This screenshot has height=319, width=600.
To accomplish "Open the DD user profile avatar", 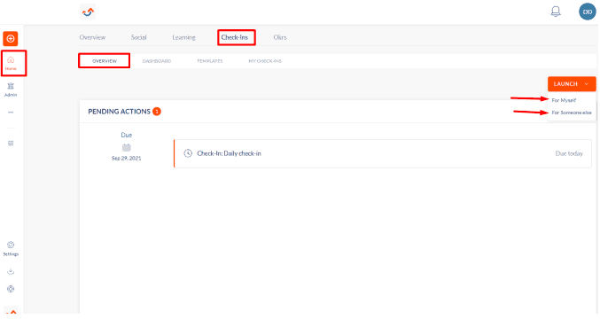I will (x=588, y=12).
